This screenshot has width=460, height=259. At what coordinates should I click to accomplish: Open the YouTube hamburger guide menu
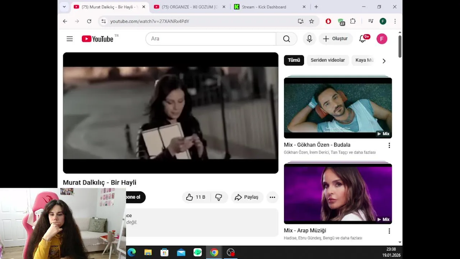pyautogui.click(x=70, y=39)
